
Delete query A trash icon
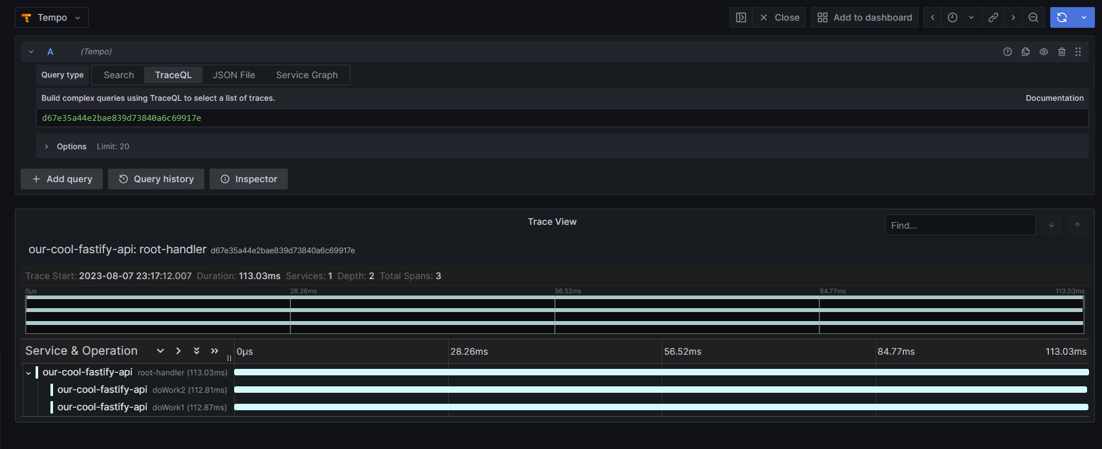(1062, 52)
